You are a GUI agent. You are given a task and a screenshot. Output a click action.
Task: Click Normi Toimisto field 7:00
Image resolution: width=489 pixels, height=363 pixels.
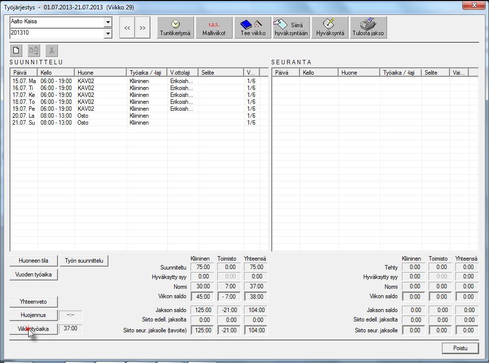[x=229, y=286]
